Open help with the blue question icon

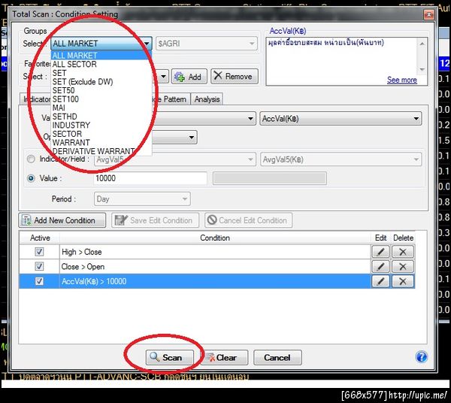coord(422,357)
